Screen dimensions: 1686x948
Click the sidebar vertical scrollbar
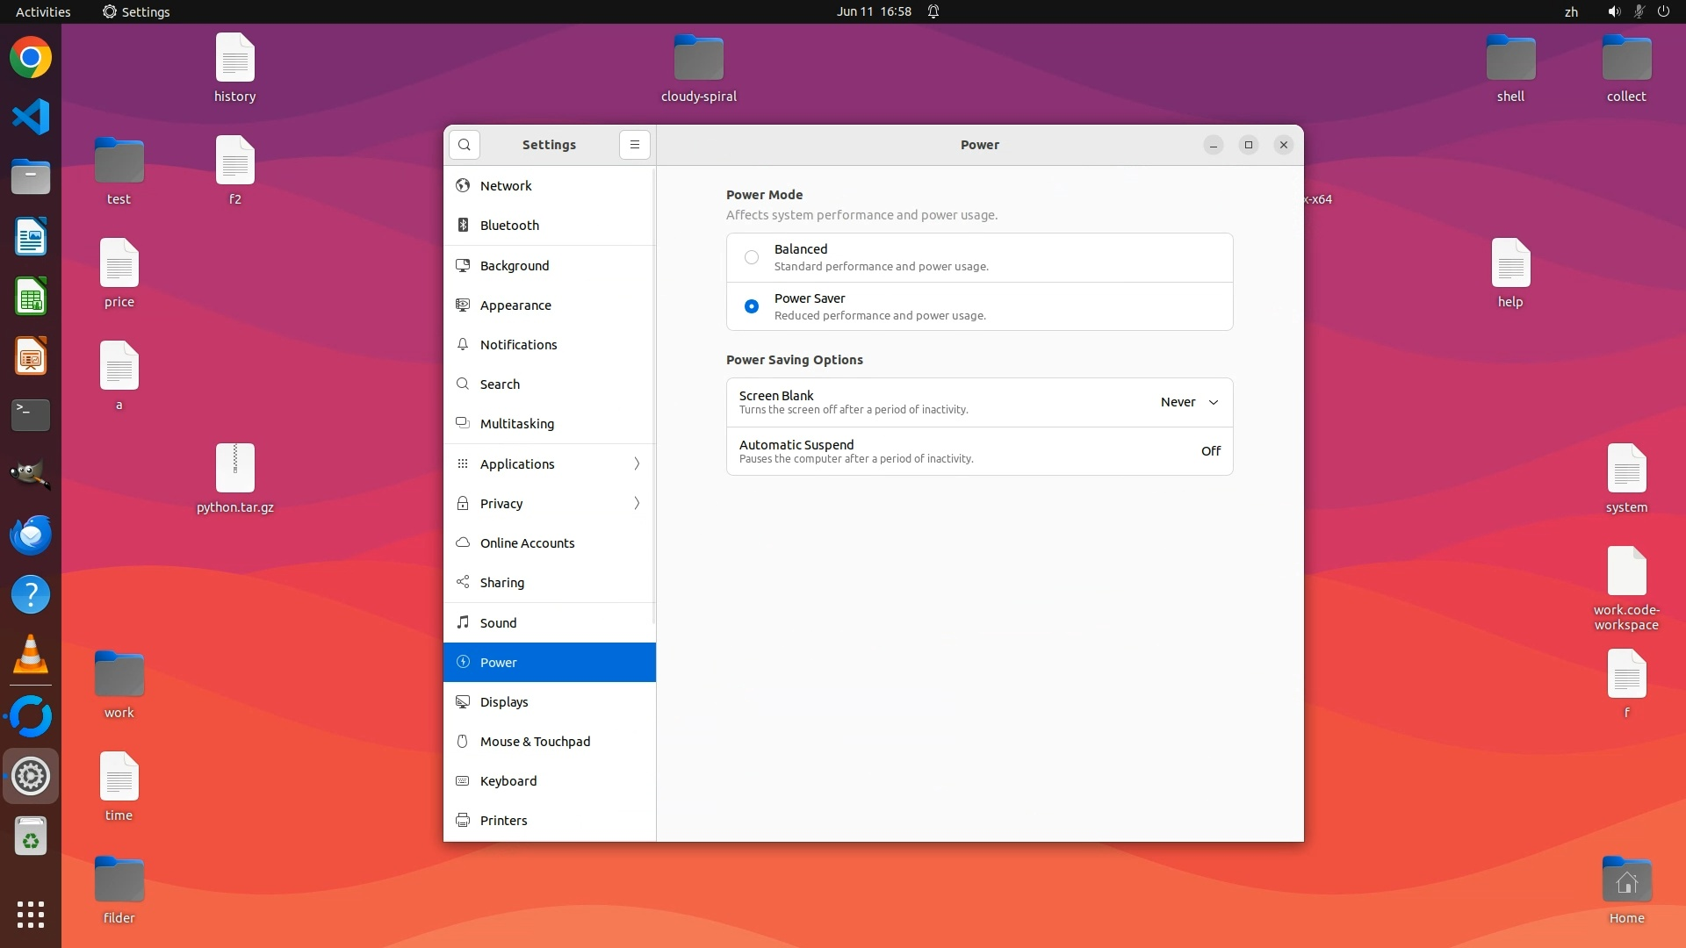click(x=653, y=395)
